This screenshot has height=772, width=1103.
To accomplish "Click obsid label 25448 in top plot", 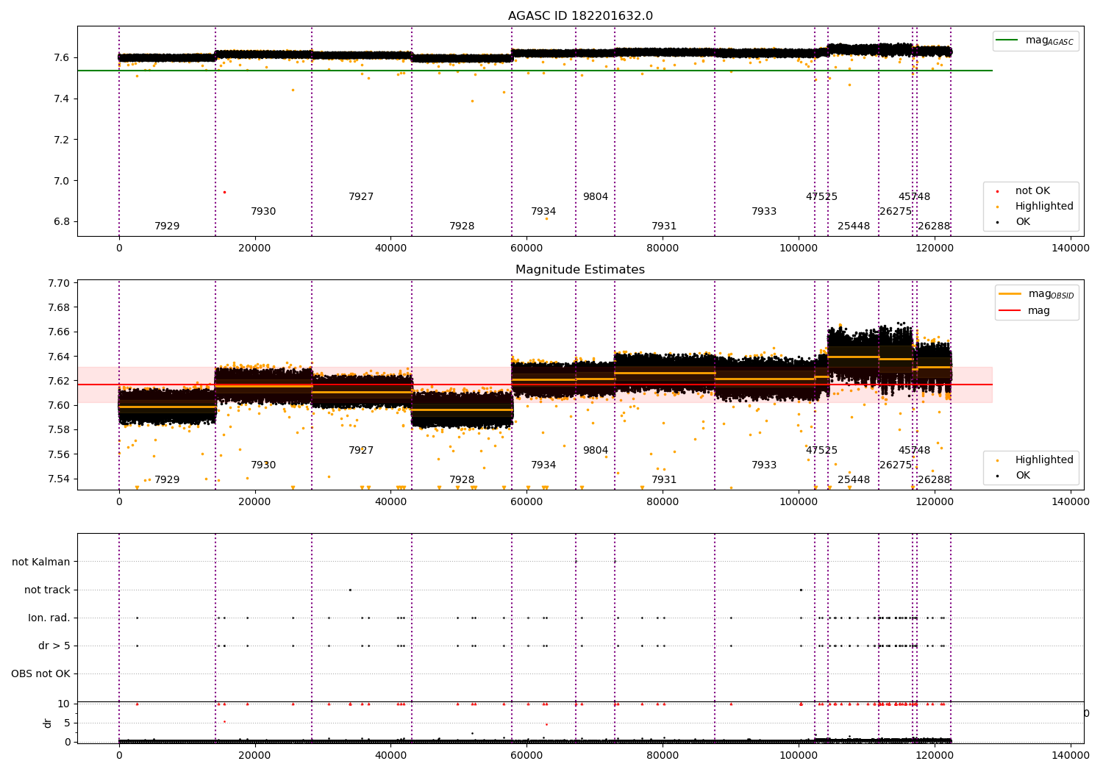I will point(854,226).
